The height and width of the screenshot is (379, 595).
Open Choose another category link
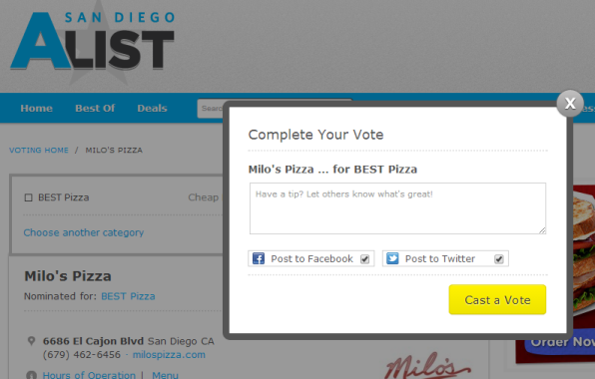pos(84,232)
